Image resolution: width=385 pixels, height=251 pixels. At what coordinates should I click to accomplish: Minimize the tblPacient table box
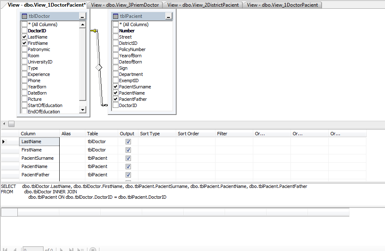(x=168, y=16)
